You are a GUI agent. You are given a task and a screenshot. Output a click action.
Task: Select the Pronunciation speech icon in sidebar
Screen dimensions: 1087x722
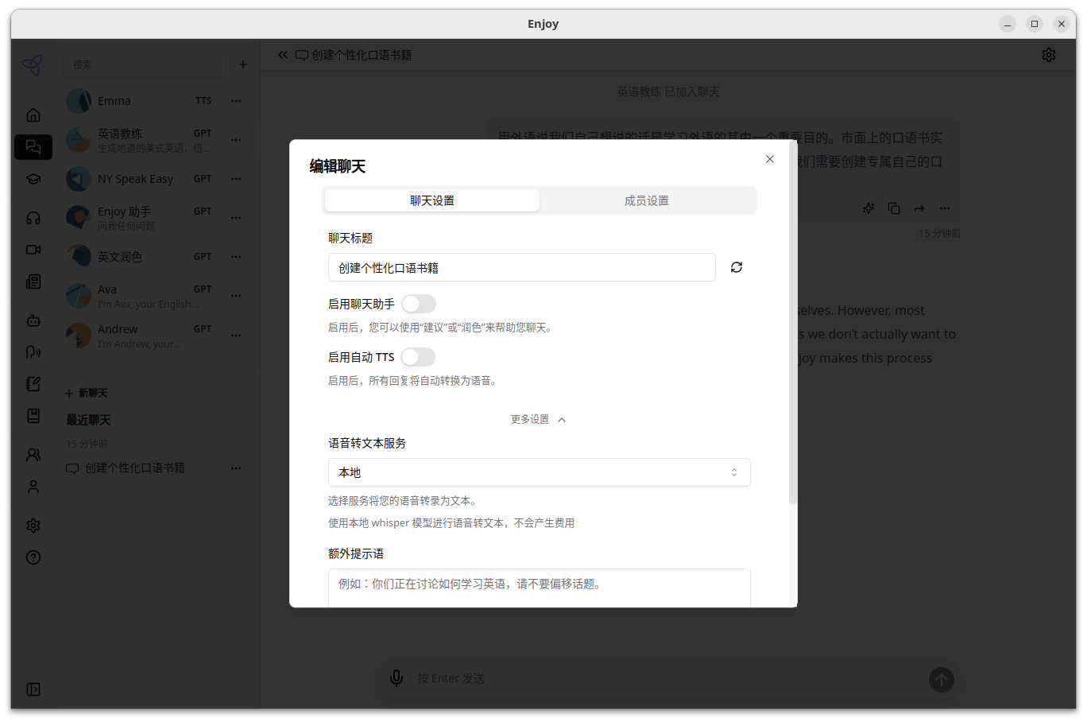point(33,351)
